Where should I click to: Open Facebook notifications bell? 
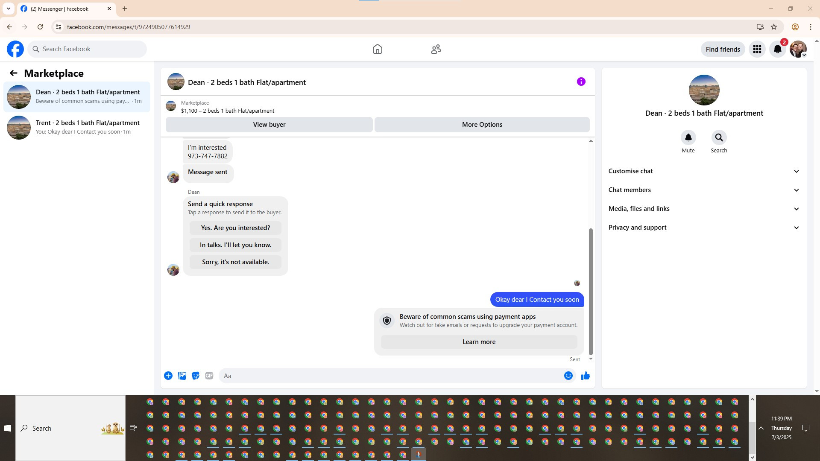[777, 49]
